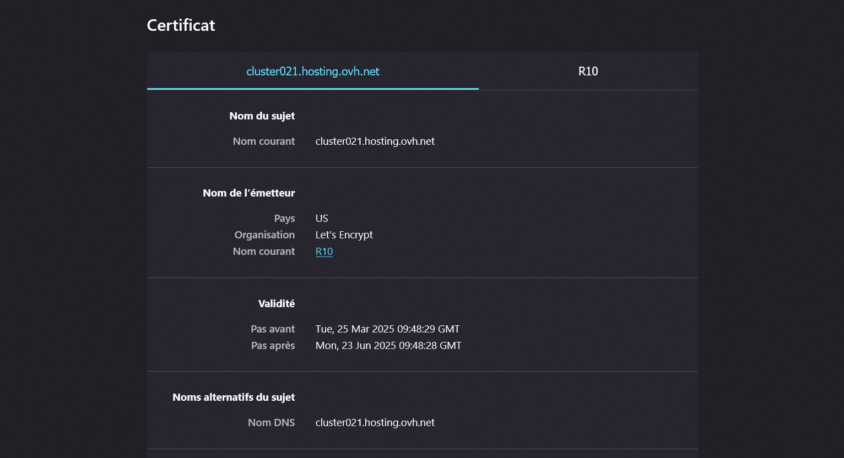Click the Nom de l'émetteur section heading
Screen dimensions: 844x458
pyautogui.click(x=248, y=193)
